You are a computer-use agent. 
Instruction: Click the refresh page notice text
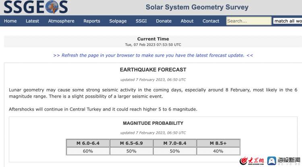coord(153,56)
